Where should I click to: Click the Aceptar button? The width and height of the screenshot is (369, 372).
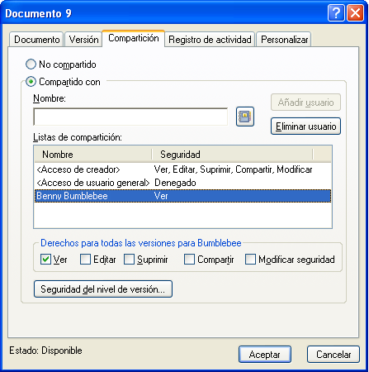(x=265, y=355)
